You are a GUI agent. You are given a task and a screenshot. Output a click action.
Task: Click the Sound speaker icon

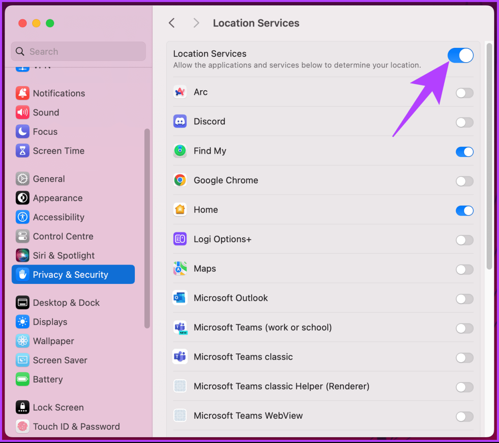(x=23, y=113)
